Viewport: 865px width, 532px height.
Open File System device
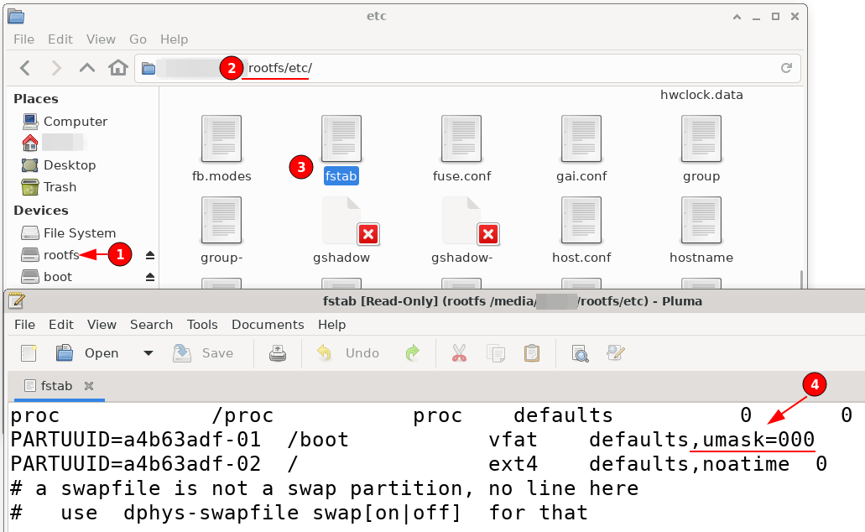coord(69,233)
